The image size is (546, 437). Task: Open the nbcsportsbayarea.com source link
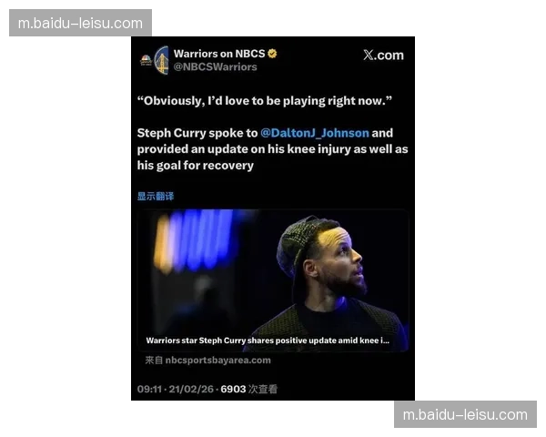click(207, 360)
